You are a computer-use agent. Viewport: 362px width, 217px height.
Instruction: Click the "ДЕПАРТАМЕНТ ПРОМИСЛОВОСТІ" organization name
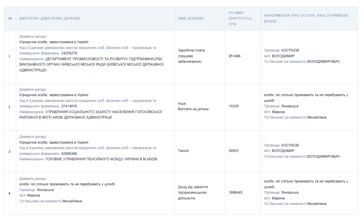tap(104, 59)
